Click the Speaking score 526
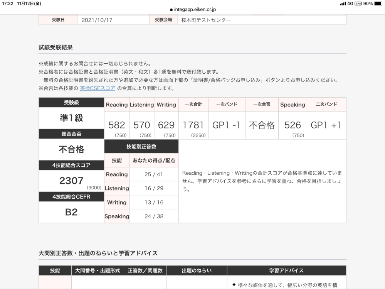Image resolution: width=385 pixels, height=289 pixels. coord(293,125)
